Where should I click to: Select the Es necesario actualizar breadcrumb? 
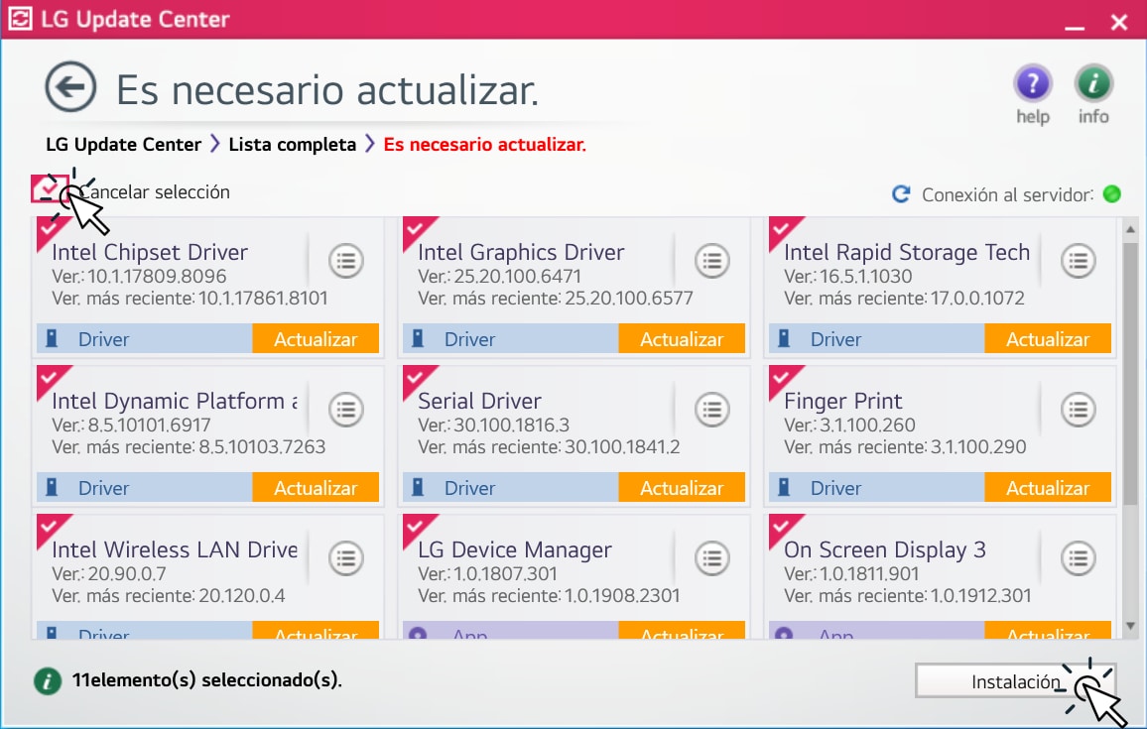pos(485,145)
